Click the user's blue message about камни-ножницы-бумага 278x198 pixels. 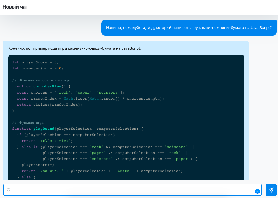click(x=189, y=28)
